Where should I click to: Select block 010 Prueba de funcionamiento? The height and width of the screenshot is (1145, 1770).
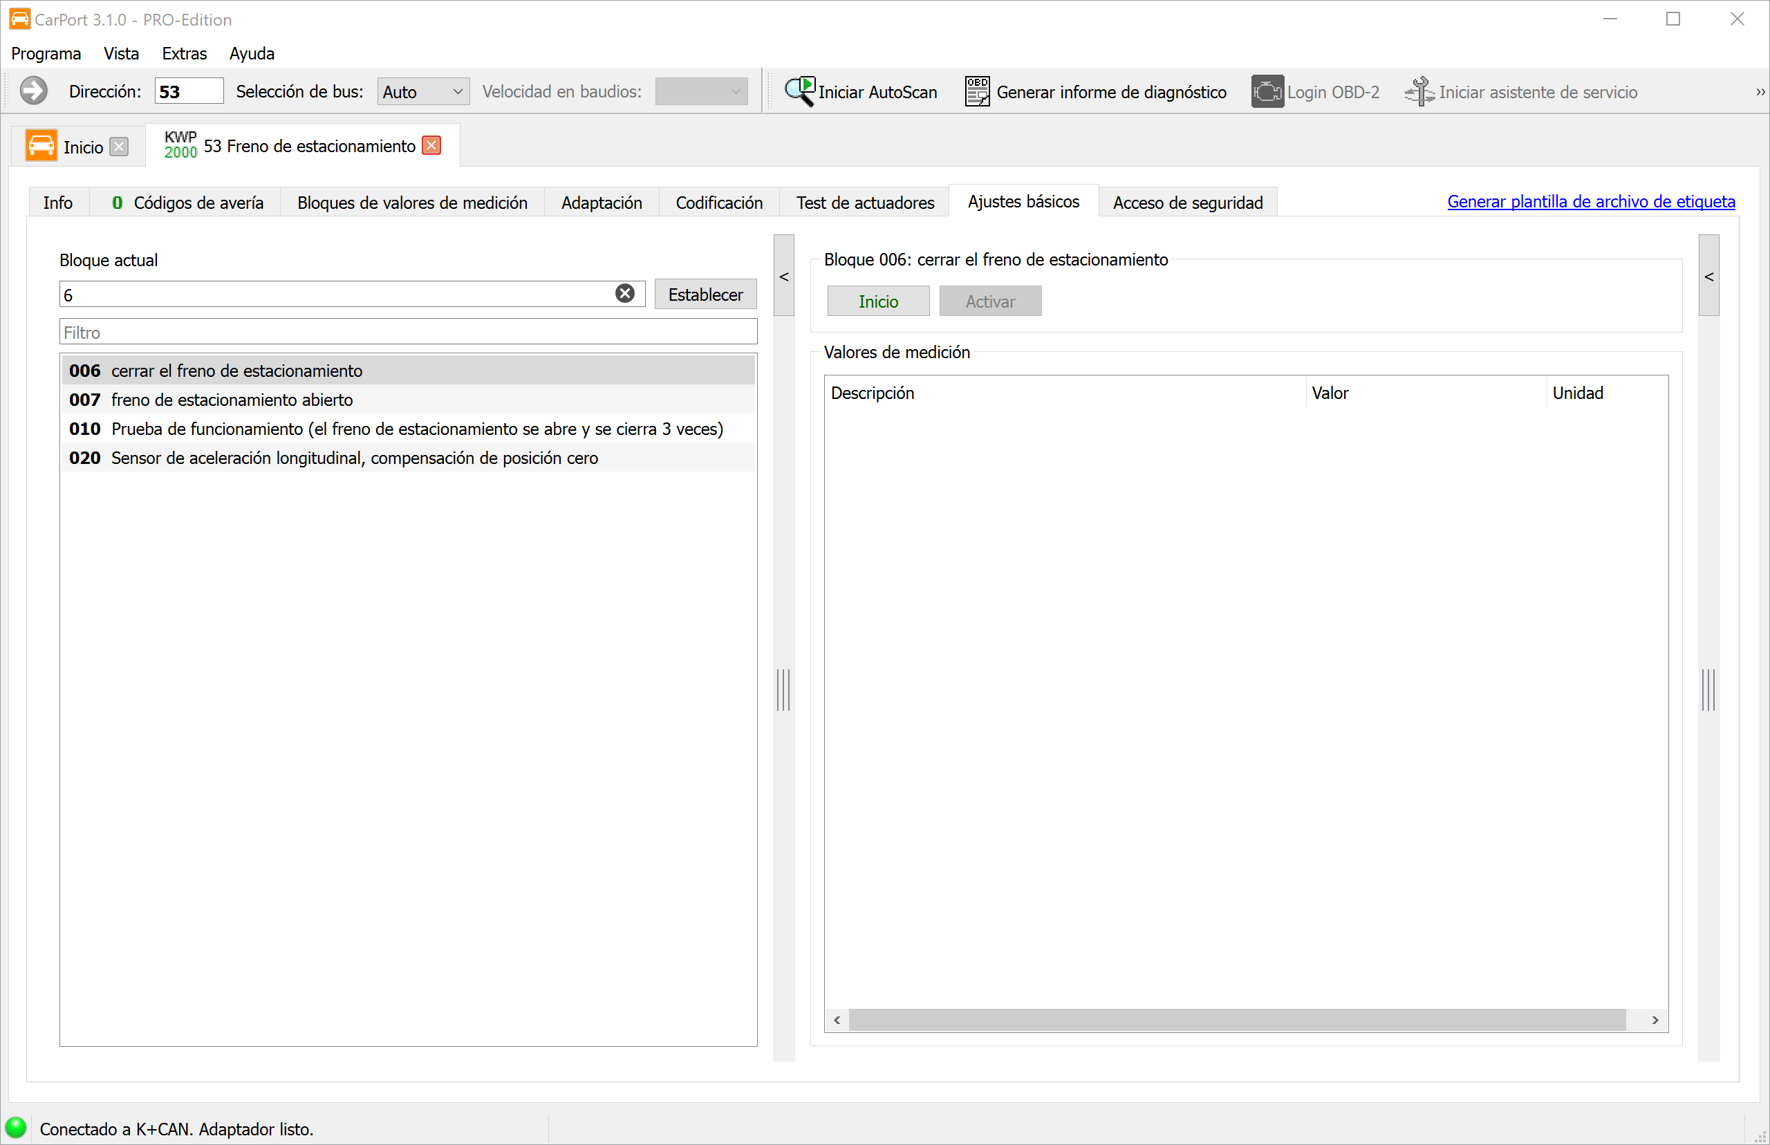point(408,428)
